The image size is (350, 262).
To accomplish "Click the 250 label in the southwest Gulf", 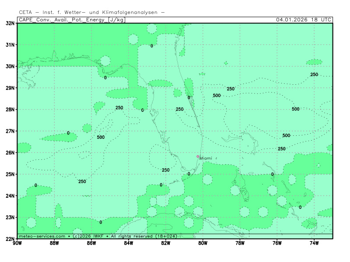I will [x=82, y=182].
